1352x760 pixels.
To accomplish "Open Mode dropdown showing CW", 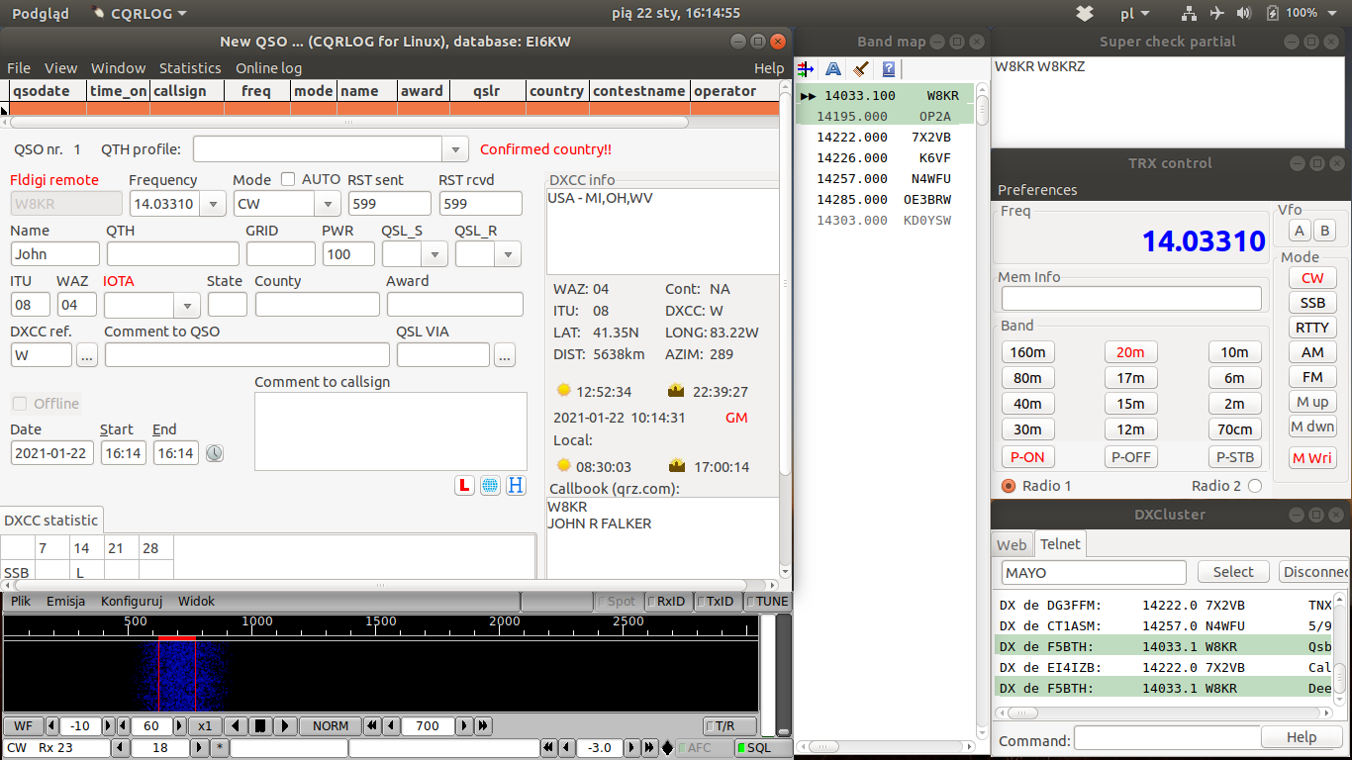I will (x=328, y=204).
